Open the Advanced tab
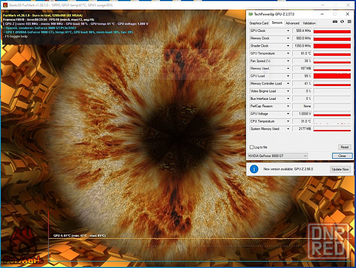Viewport: 356px width, 268px height. click(292, 23)
